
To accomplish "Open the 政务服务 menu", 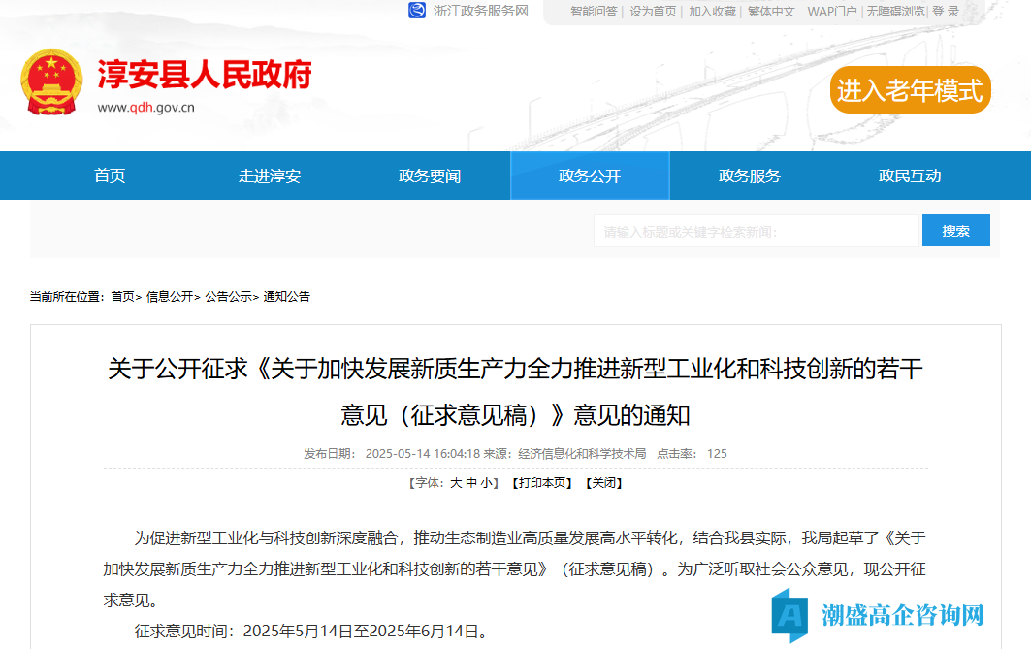I will point(750,176).
